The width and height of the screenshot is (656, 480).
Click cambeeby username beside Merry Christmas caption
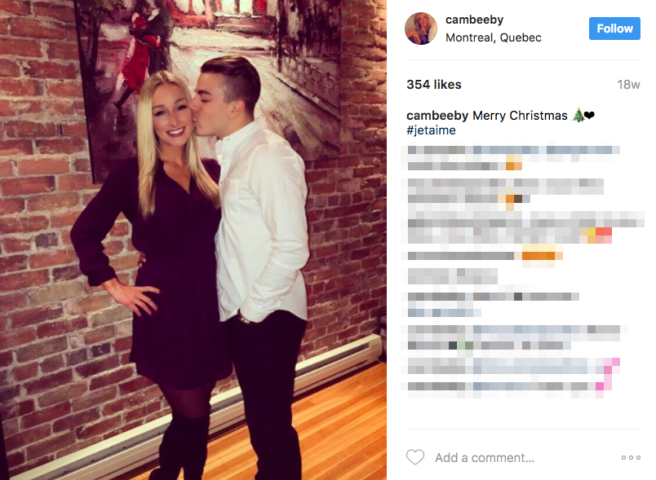pos(437,115)
